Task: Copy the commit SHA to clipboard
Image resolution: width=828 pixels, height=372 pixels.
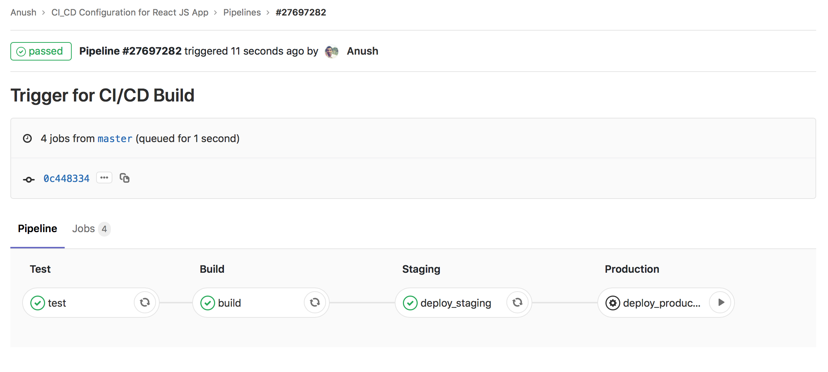Action: [x=125, y=178]
